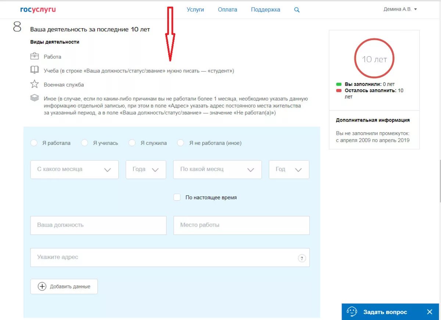Click the Госуслуги logo

(x=38, y=10)
